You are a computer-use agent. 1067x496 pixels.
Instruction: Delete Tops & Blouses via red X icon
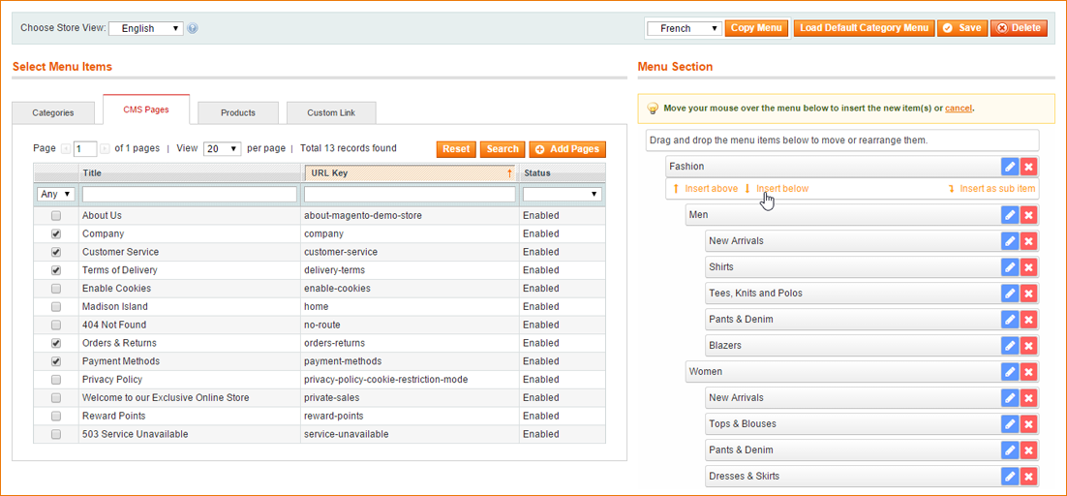coord(1029,424)
